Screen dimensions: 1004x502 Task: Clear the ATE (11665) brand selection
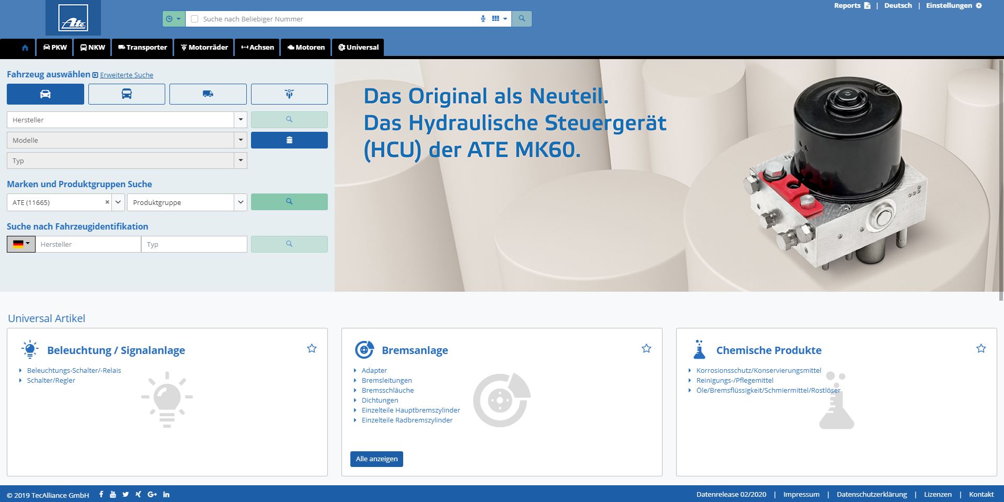tap(107, 202)
